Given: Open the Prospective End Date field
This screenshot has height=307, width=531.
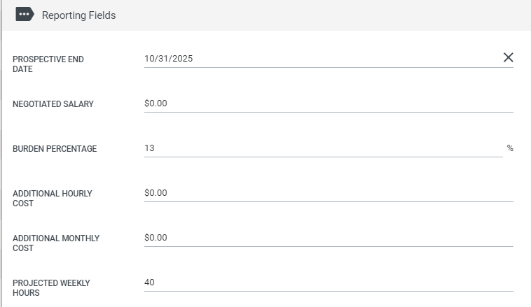Looking at the screenshot, I should point(323,59).
